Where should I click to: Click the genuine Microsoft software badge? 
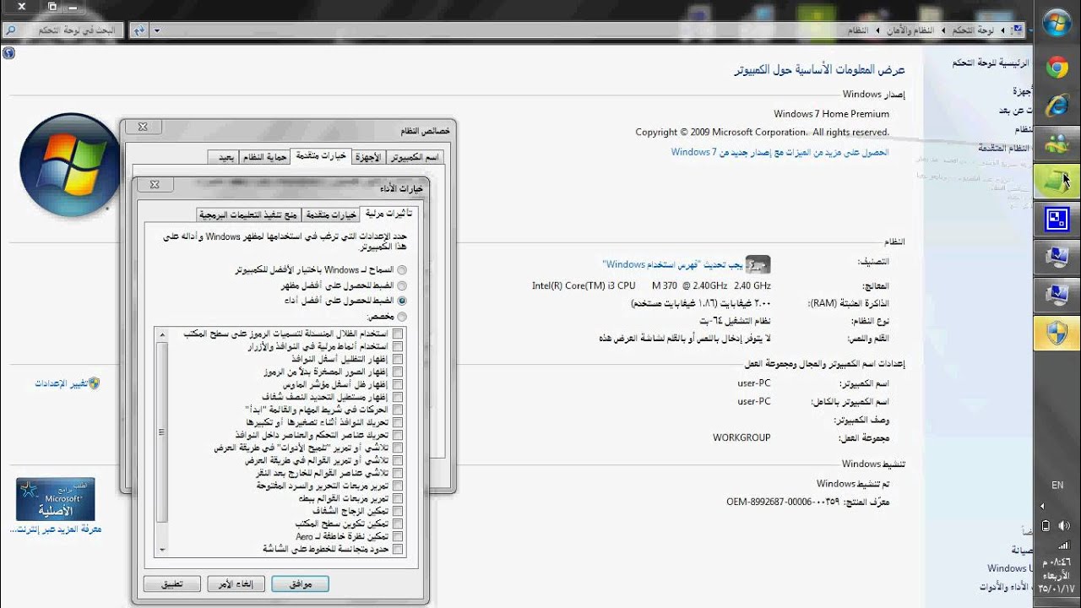[x=56, y=499]
